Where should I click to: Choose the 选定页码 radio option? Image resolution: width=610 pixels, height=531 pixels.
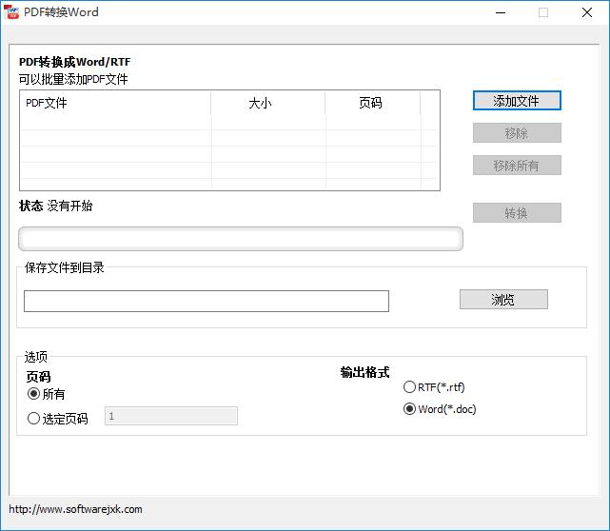tap(34, 419)
